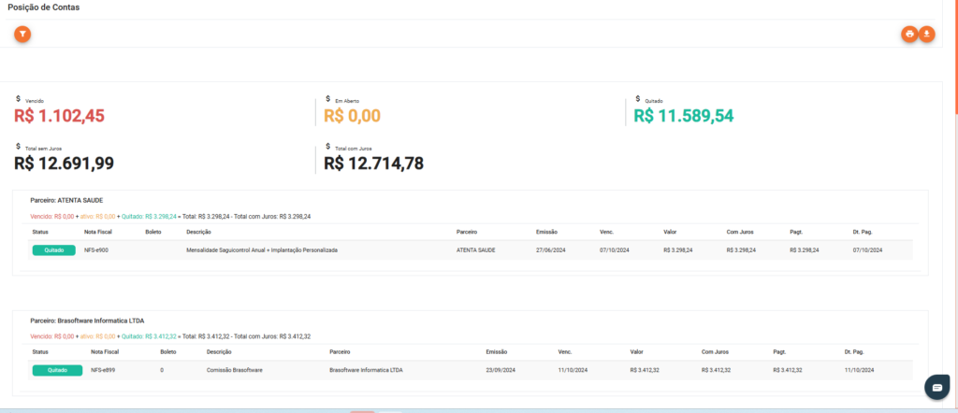
Task: Click the green Quitado amount R$ 11.589,54
Action: pos(684,116)
